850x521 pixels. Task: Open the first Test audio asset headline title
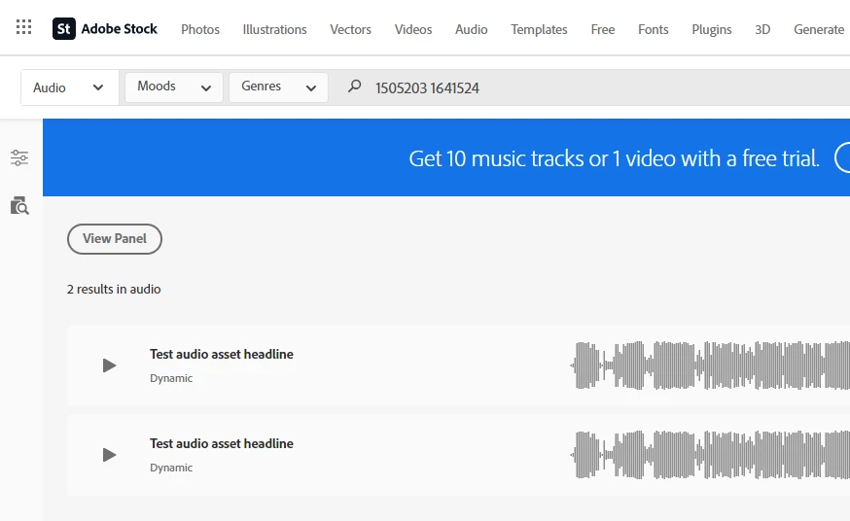[x=221, y=354]
